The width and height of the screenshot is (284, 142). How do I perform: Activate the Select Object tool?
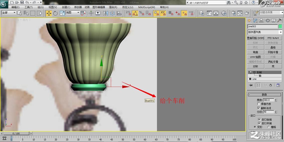[x=19, y=13]
